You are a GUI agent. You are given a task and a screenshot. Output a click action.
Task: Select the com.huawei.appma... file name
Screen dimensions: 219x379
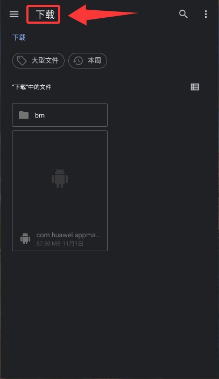pyautogui.click(x=68, y=235)
